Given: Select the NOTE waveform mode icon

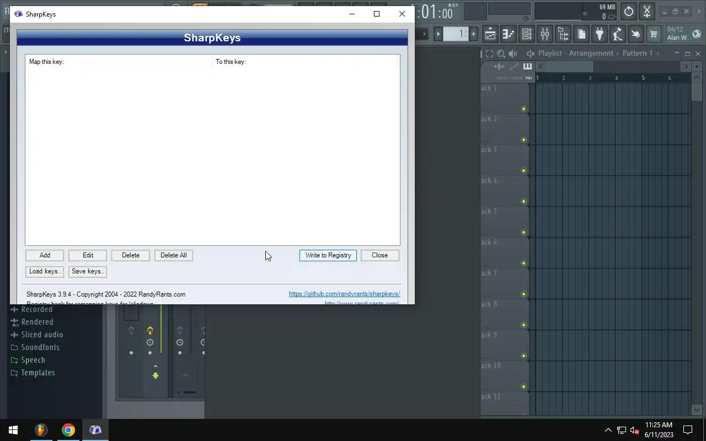Looking at the screenshot, I should [x=500, y=67].
